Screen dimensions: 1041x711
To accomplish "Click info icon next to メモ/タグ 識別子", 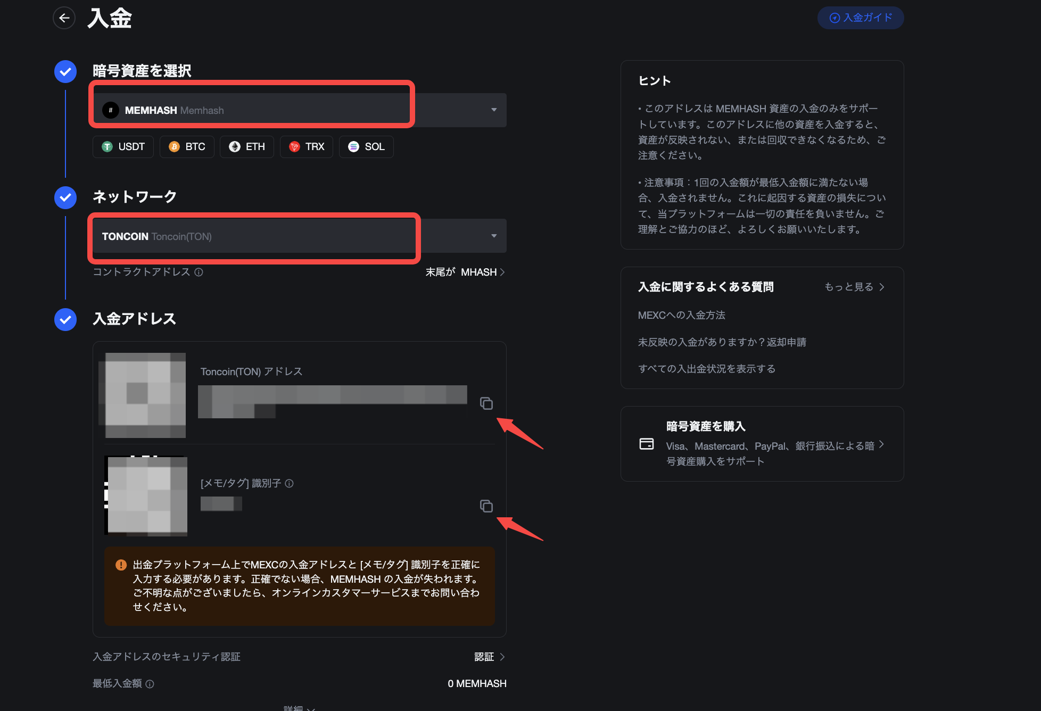I will pos(290,483).
